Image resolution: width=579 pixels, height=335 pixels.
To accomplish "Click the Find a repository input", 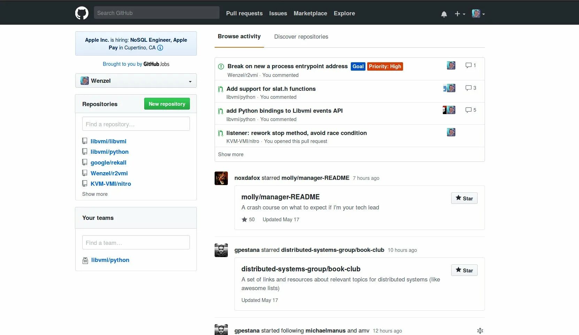I will point(136,124).
